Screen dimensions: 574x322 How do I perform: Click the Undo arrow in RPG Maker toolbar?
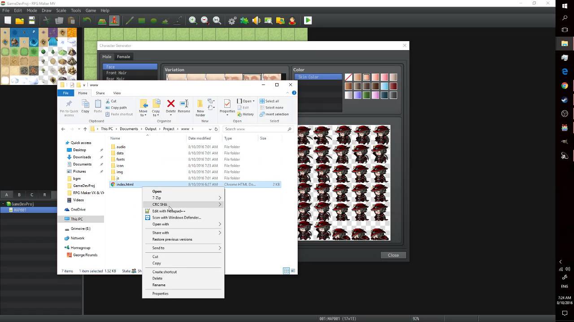(87, 21)
